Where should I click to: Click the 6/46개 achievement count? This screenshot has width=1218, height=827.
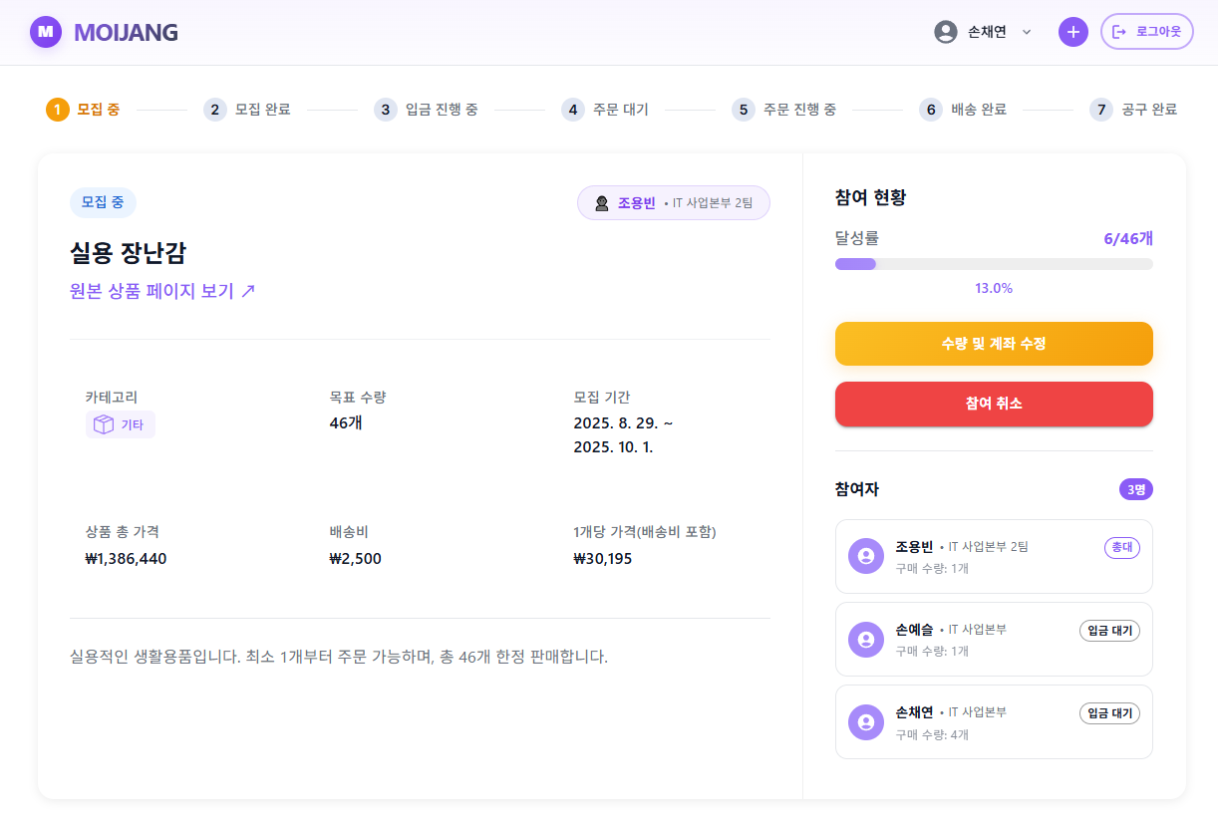point(1128,238)
